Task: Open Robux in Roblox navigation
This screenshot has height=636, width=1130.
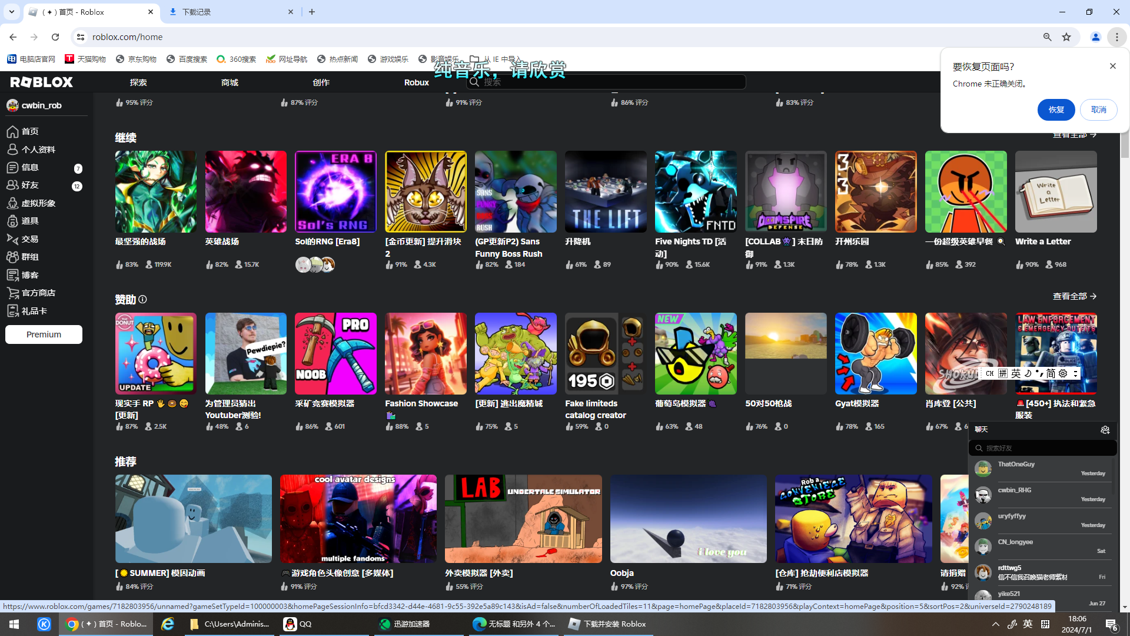Action: point(417,82)
